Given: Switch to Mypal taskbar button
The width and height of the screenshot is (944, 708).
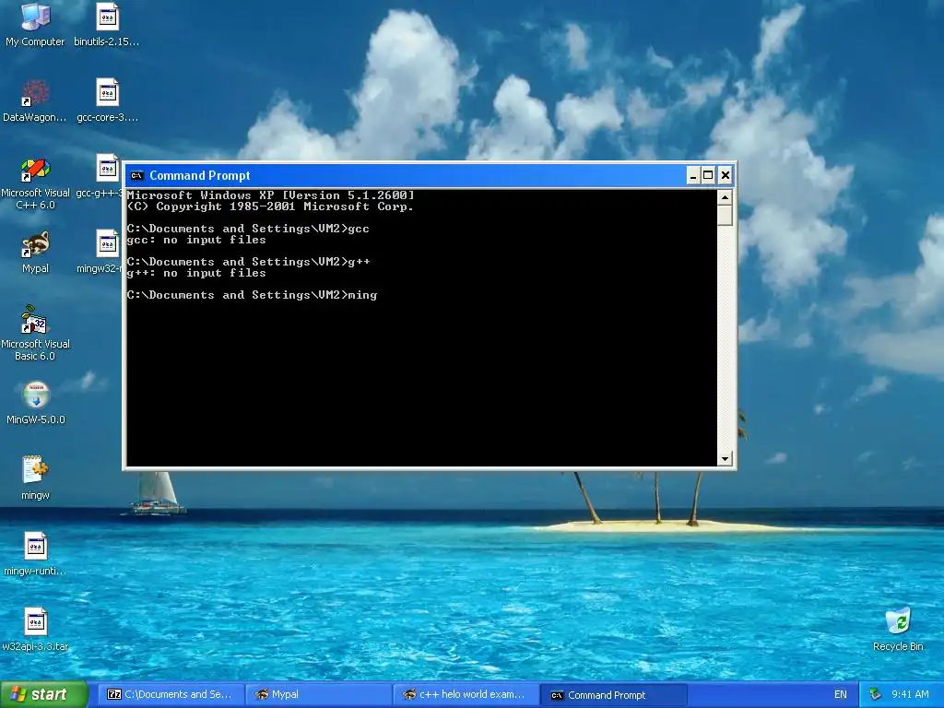Looking at the screenshot, I should [x=320, y=695].
